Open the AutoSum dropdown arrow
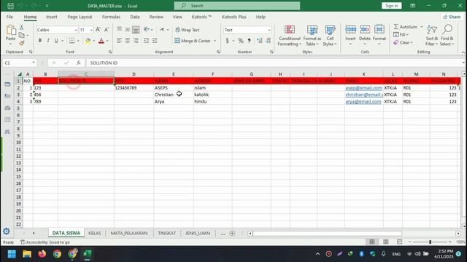This screenshot has width=467, height=262. pos(422,27)
